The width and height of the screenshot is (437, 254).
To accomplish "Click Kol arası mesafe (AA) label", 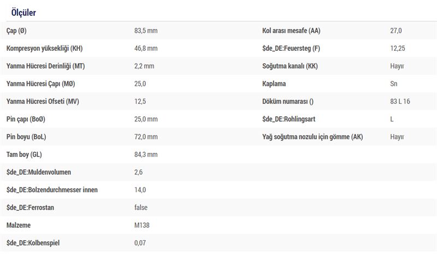I will tap(291, 31).
